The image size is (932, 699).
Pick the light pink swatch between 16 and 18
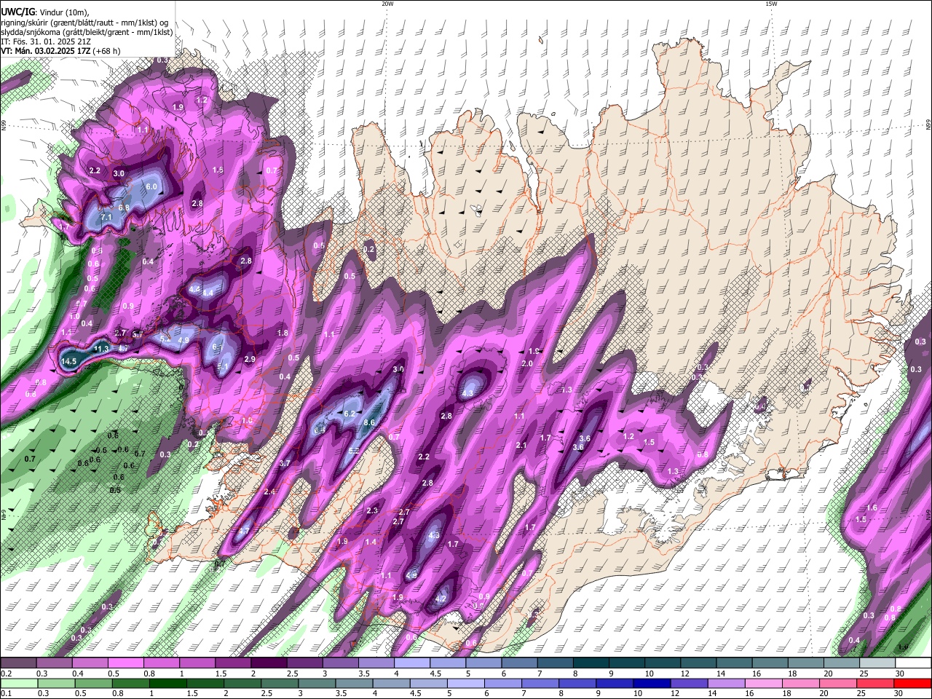(762, 682)
